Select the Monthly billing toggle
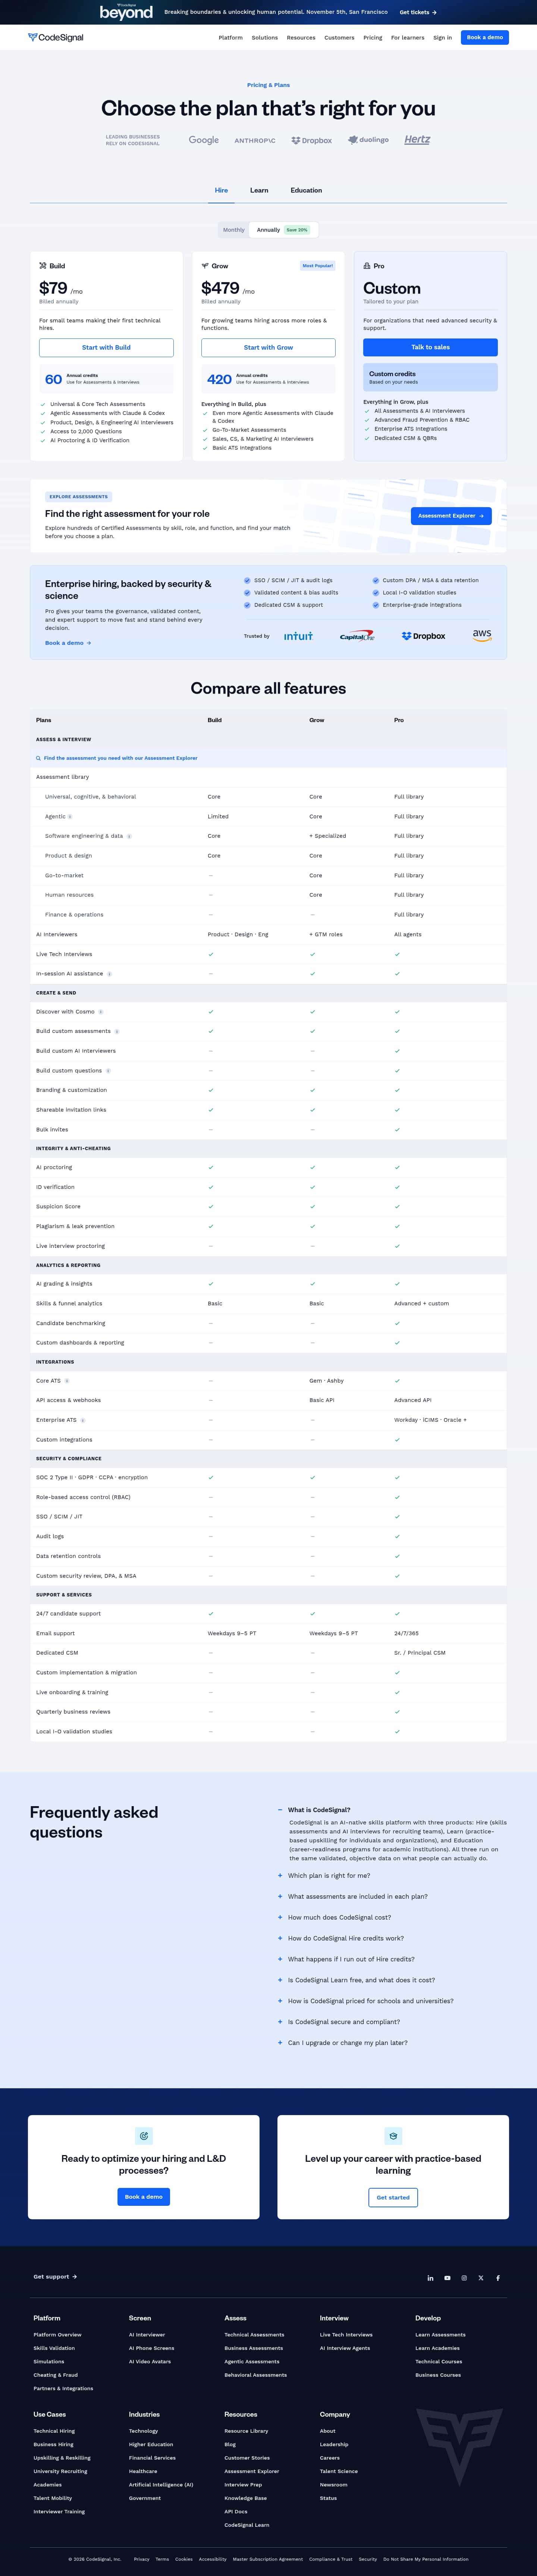Image resolution: width=537 pixels, height=2576 pixels. coord(234,230)
